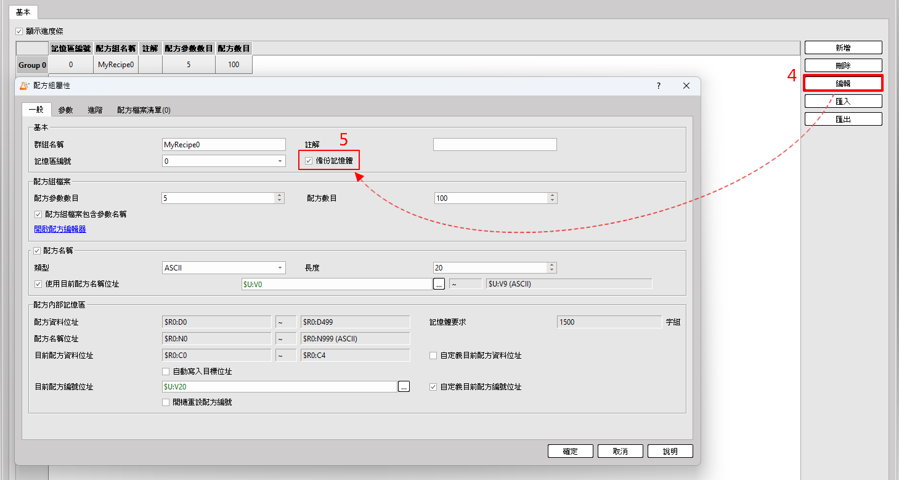This screenshot has height=480, width=899.
Task: Click browse button next to $U:V20 address
Action: pyautogui.click(x=404, y=387)
